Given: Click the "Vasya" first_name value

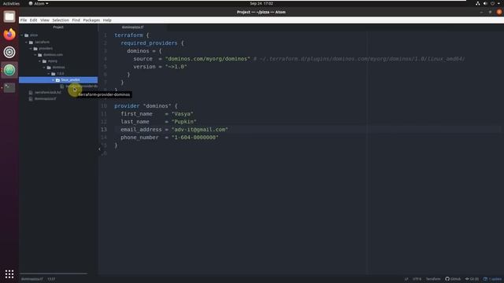Looking at the screenshot, I should pyautogui.click(x=182, y=114).
